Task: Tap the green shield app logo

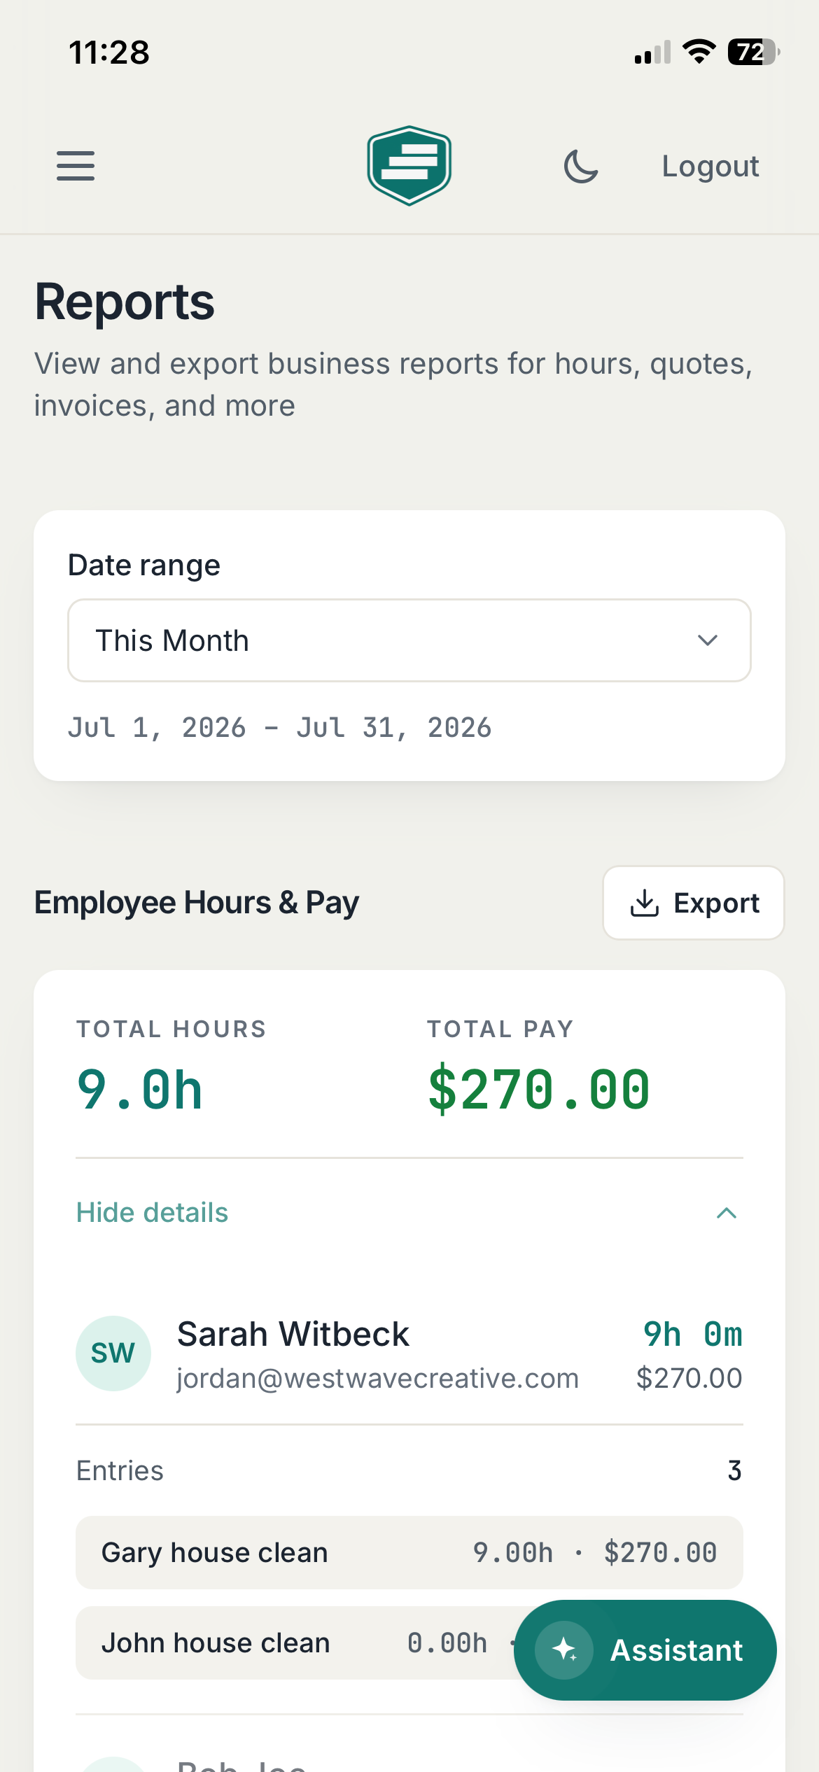Action: 409,166
